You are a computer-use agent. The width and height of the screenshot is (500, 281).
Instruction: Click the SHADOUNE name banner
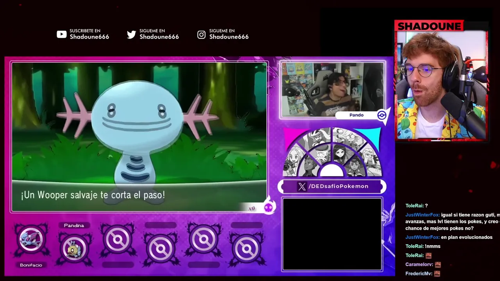pos(429,26)
